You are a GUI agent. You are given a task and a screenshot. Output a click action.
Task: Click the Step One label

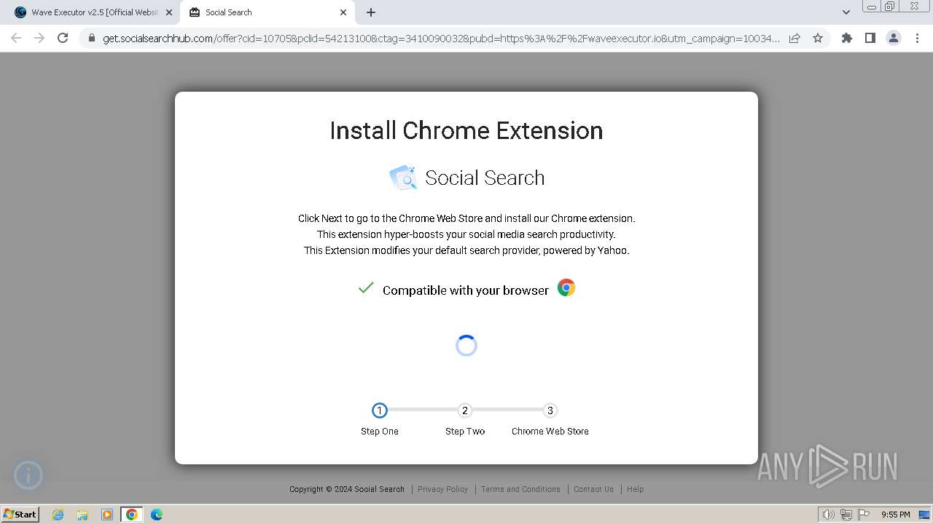pos(380,431)
